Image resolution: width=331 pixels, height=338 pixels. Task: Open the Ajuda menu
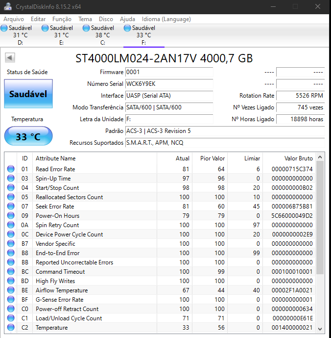tap(127, 19)
